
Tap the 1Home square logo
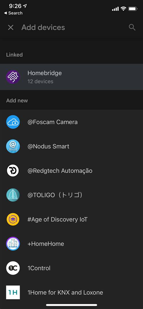click(x=13, y=292)
